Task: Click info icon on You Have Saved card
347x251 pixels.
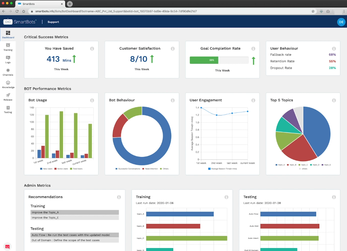Action: (92, 49)
